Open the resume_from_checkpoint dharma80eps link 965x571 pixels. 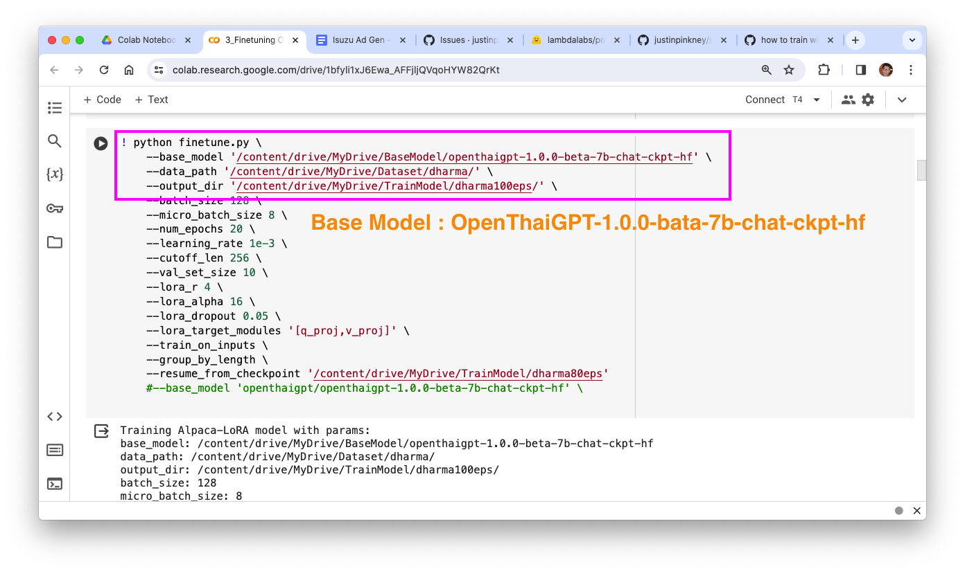coord(458,374)
